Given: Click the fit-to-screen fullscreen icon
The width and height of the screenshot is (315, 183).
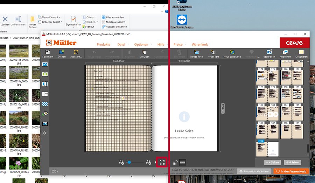Looking at the screenshot, I should 162,162.
